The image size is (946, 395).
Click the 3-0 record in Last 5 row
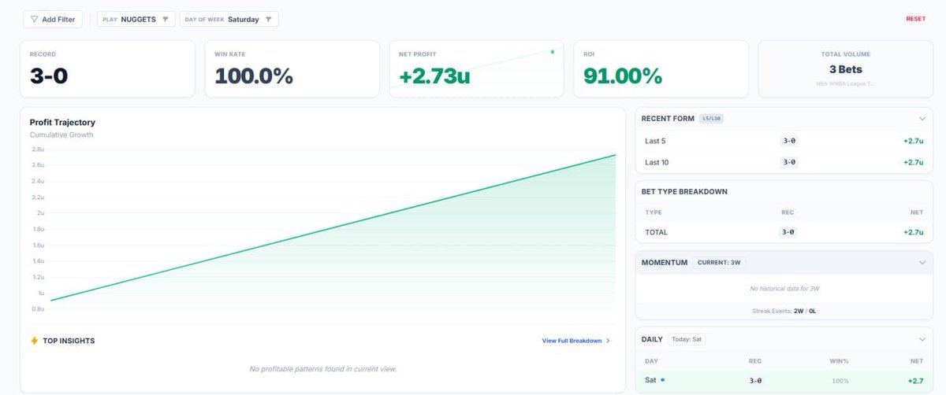pos(788,141)
